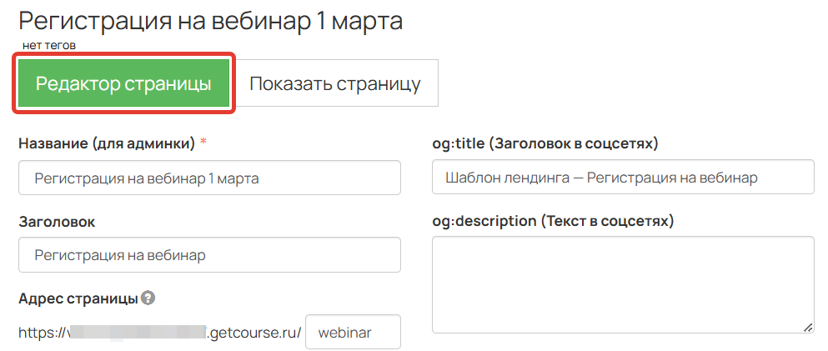Click the Показать страницу button
The height and width of the screenshot is (351, 828).
pos(335,83)
